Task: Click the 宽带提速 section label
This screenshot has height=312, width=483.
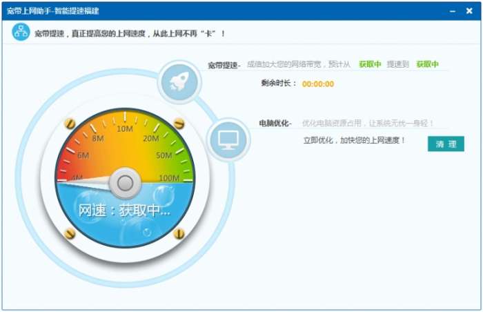Action: [x=224, y=65]
